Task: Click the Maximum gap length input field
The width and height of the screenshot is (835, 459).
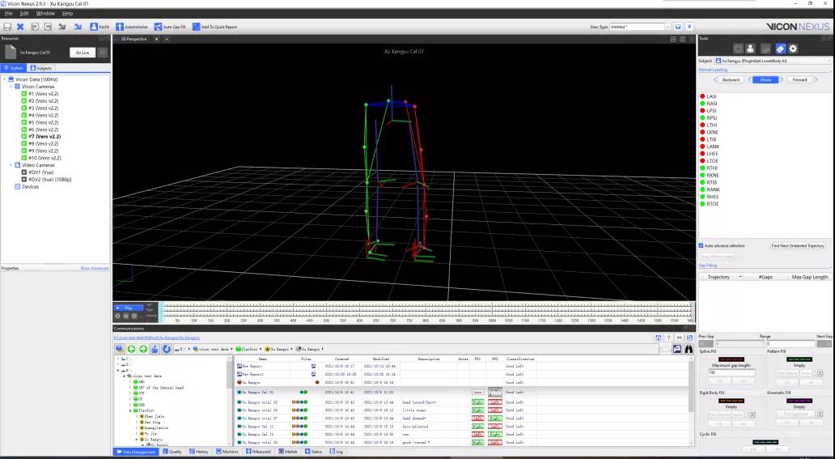Action: 731,372
